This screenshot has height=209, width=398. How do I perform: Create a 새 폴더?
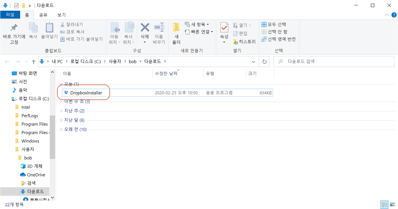[176, 33]
